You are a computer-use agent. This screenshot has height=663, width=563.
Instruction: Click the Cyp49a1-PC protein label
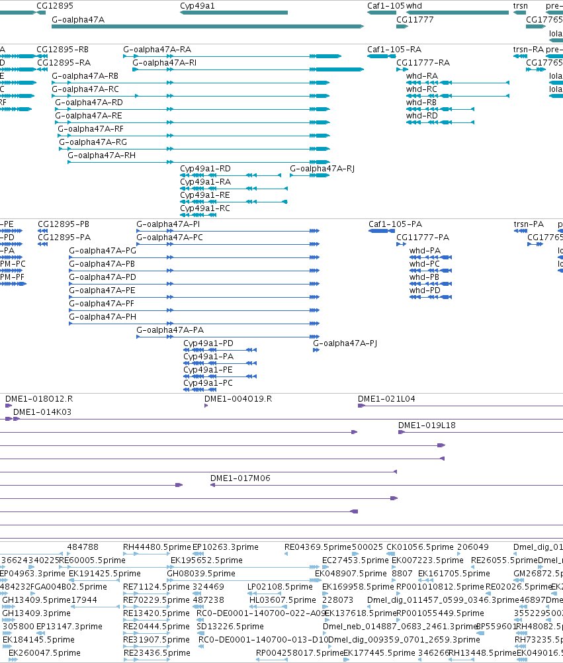click(x=208, y=383)
